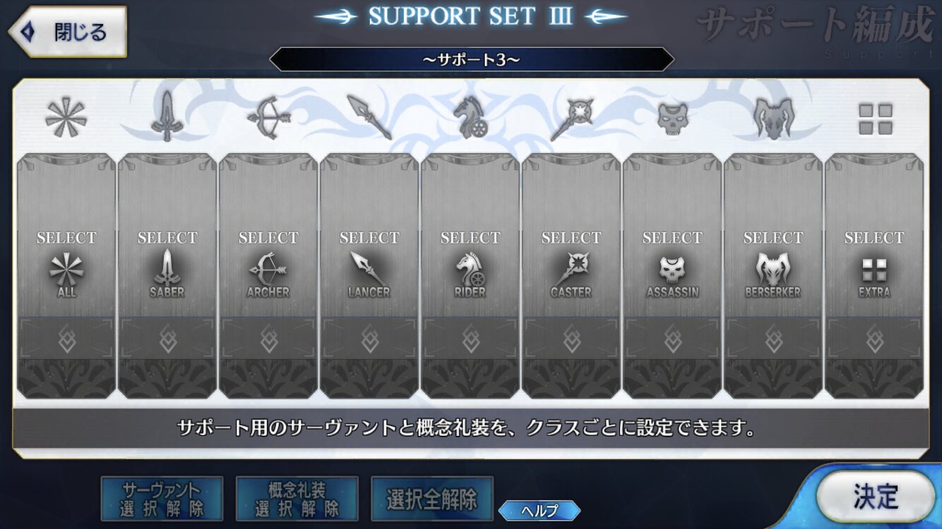Click the Berserker beast icon at top
942x529 pixels.
point(773,117)
